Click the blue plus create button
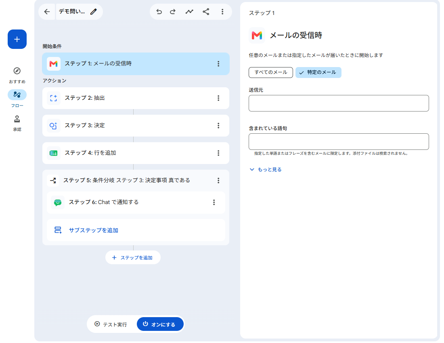The height and width of the screenshot is (343, 444). click(x=17, y=39)
